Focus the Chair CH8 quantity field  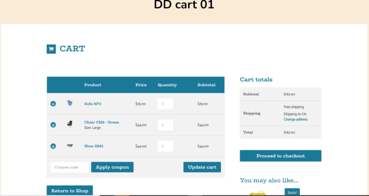[x=166, y=125]
